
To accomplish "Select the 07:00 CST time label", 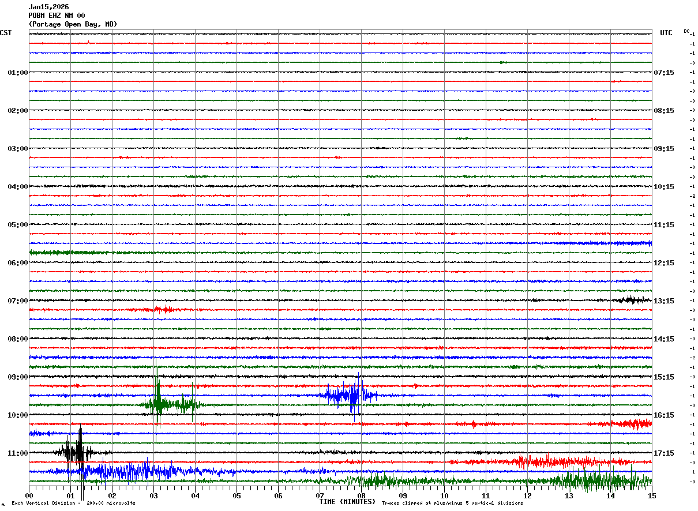I will click(17, 300).
